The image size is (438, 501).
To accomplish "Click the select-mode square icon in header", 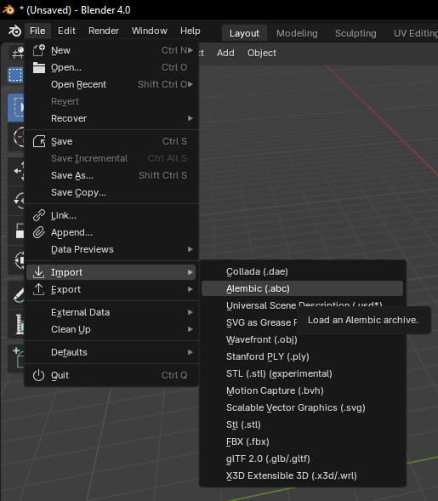I will point(15,76).
